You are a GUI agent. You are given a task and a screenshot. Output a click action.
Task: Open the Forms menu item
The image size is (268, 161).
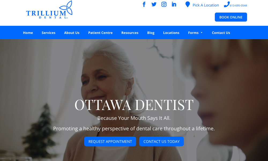(x=193, y=33)
